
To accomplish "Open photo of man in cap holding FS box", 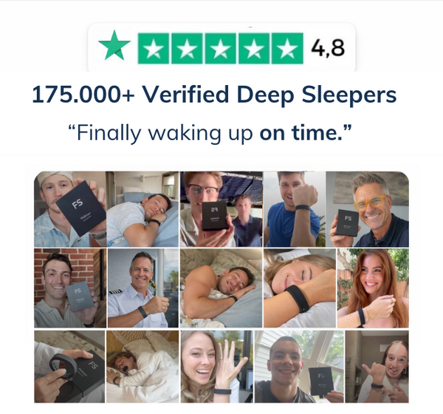I will click(70, 209).
